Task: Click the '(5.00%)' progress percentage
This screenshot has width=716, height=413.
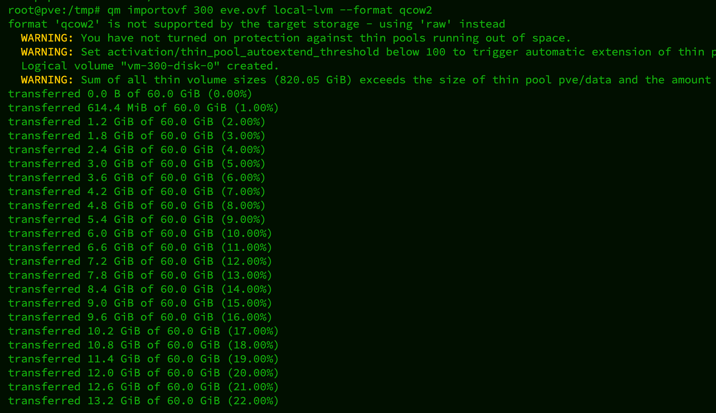Action: [x=243, y=164]
